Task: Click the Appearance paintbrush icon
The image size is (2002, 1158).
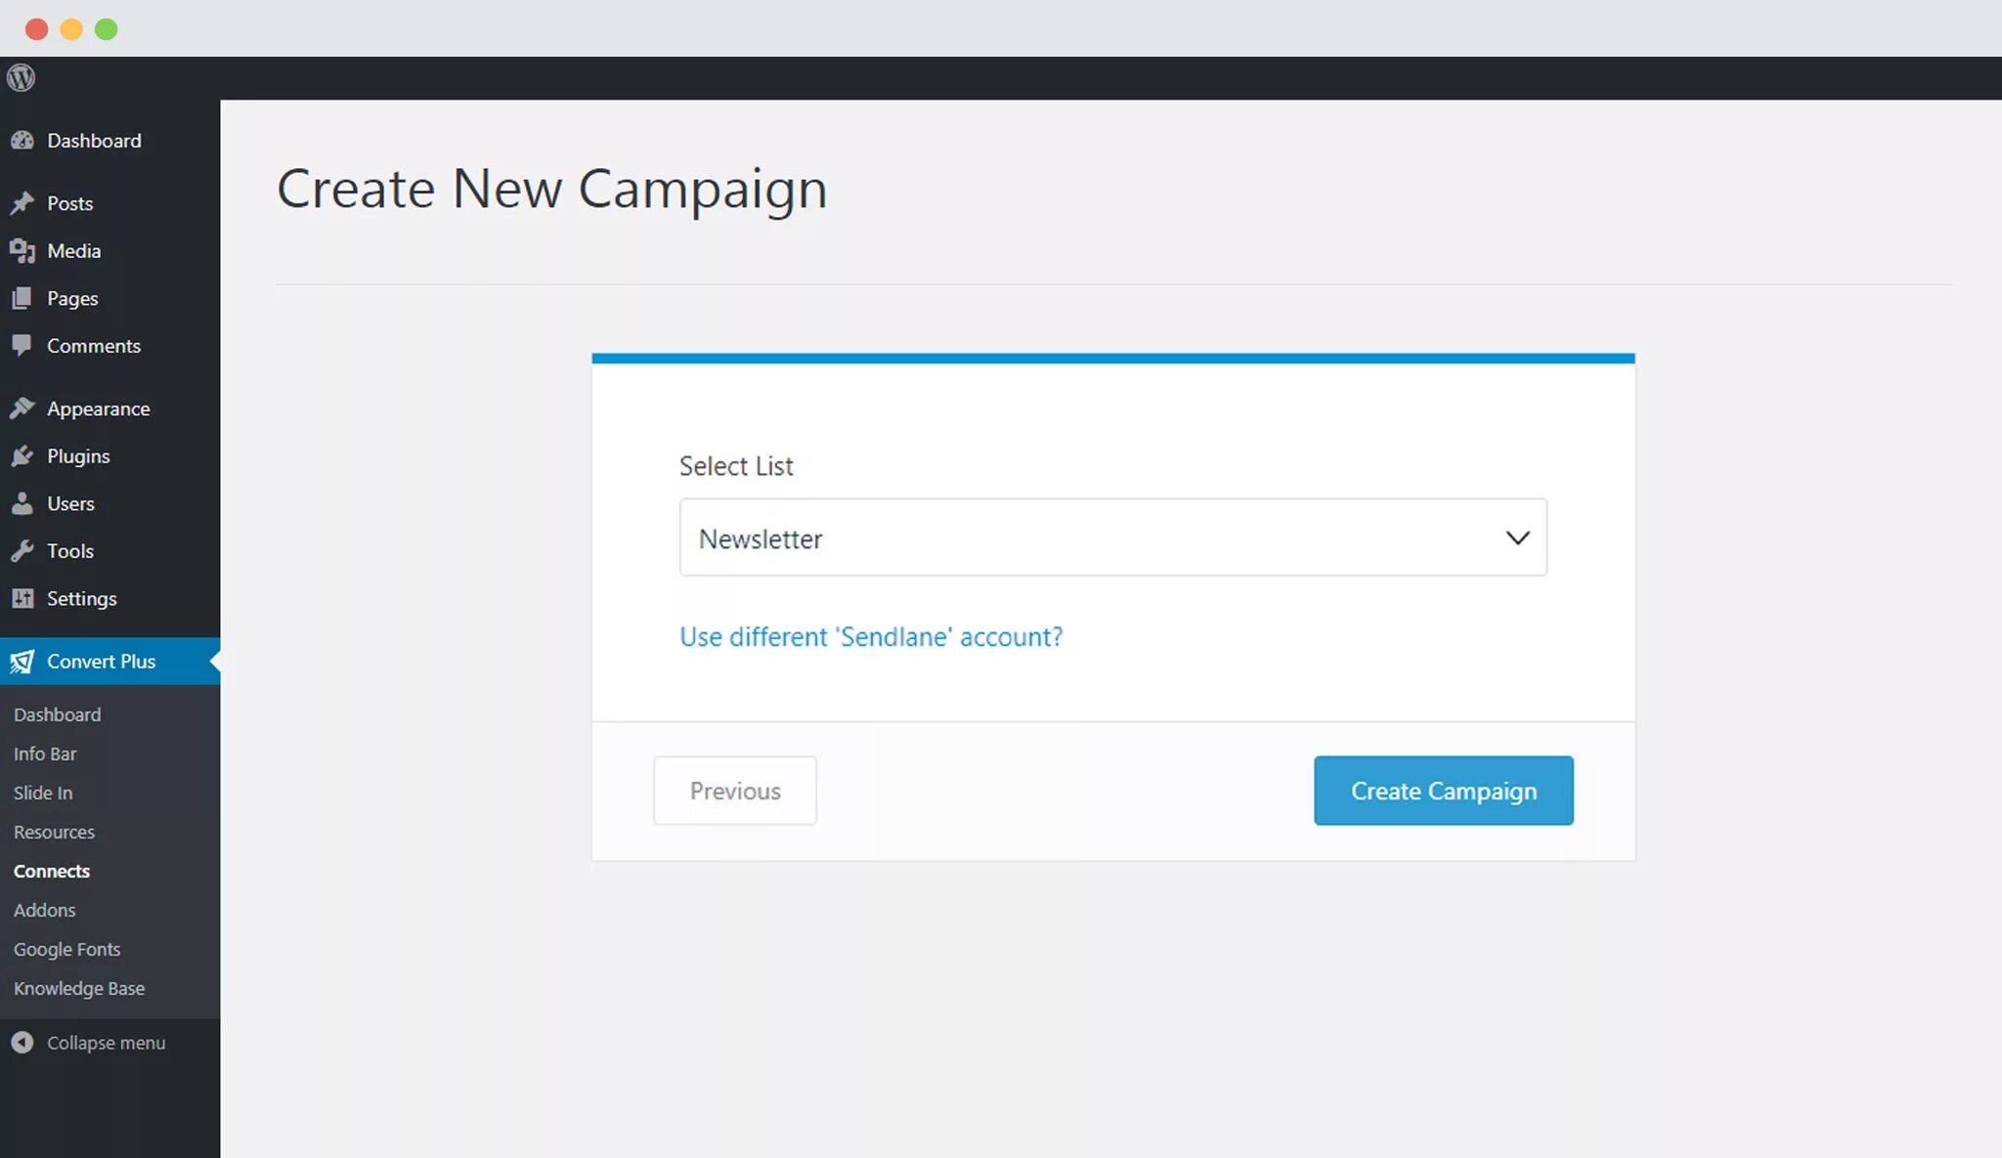Action: [22, 408]
